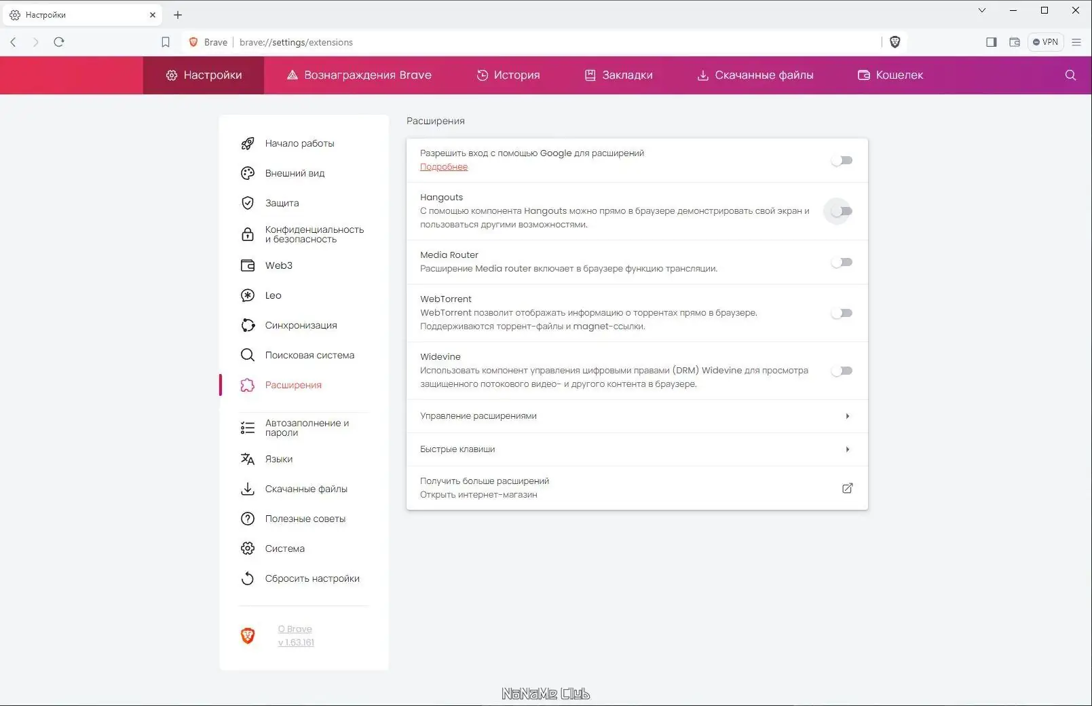Viewport: 1092px width, 706px height.
Task: Open the История menu item
Action: pos(508,75)
